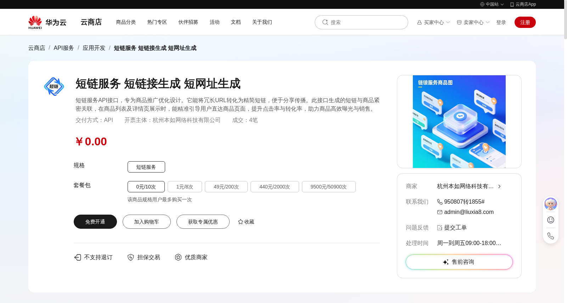This screenshot has height=303, width=567.
Task: Click the 周一到周五09:00-18:00… hours text
Action: coord(469,243)
